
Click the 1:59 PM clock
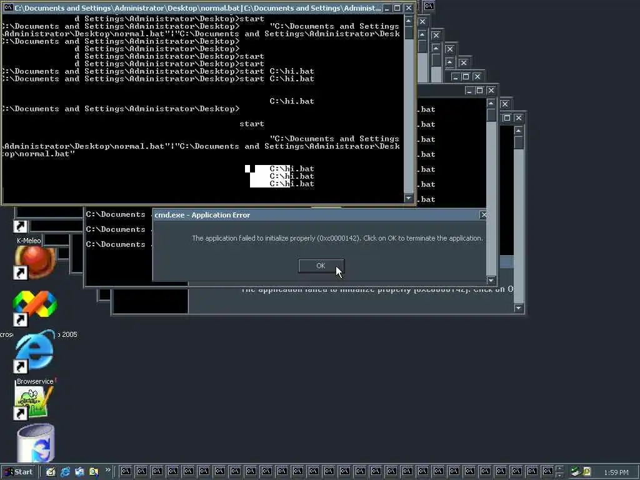click(x=616, y=472)
